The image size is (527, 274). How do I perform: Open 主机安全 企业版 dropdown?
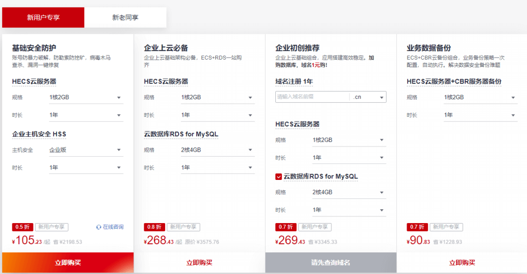coord(86,150)
